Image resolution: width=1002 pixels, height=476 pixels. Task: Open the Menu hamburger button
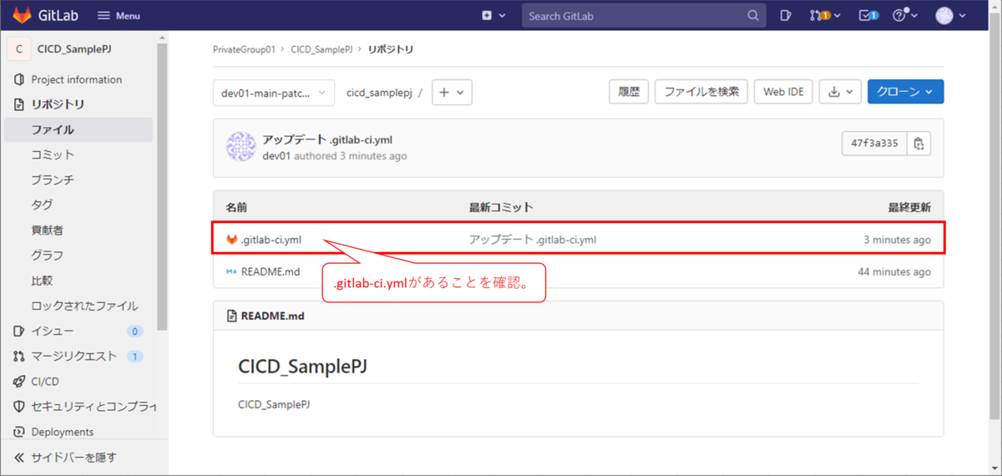pyautogui.click(x=119, y=16)
